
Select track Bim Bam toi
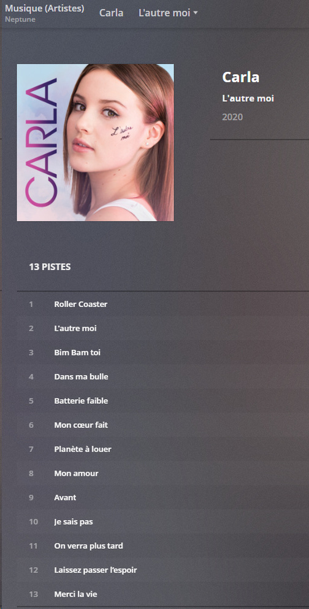click(163, 352)
